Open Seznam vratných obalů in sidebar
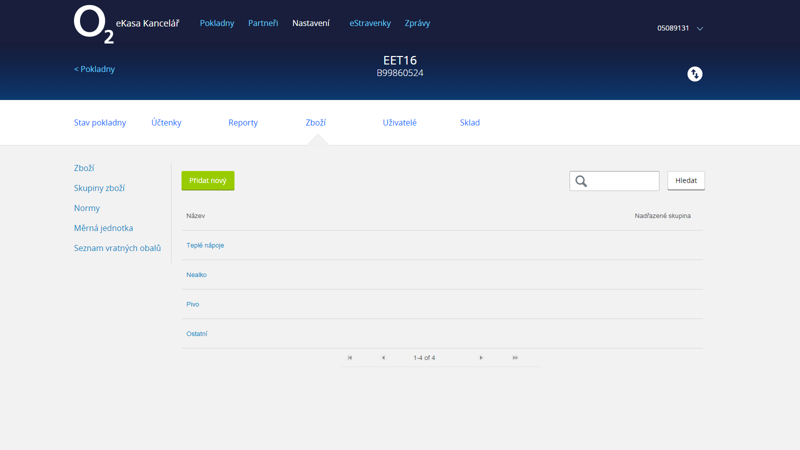 (117, 248)
